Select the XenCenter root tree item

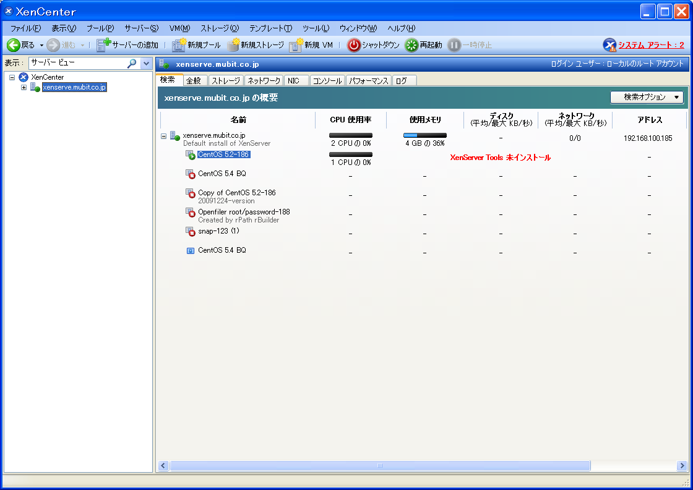tap(47, 77)
